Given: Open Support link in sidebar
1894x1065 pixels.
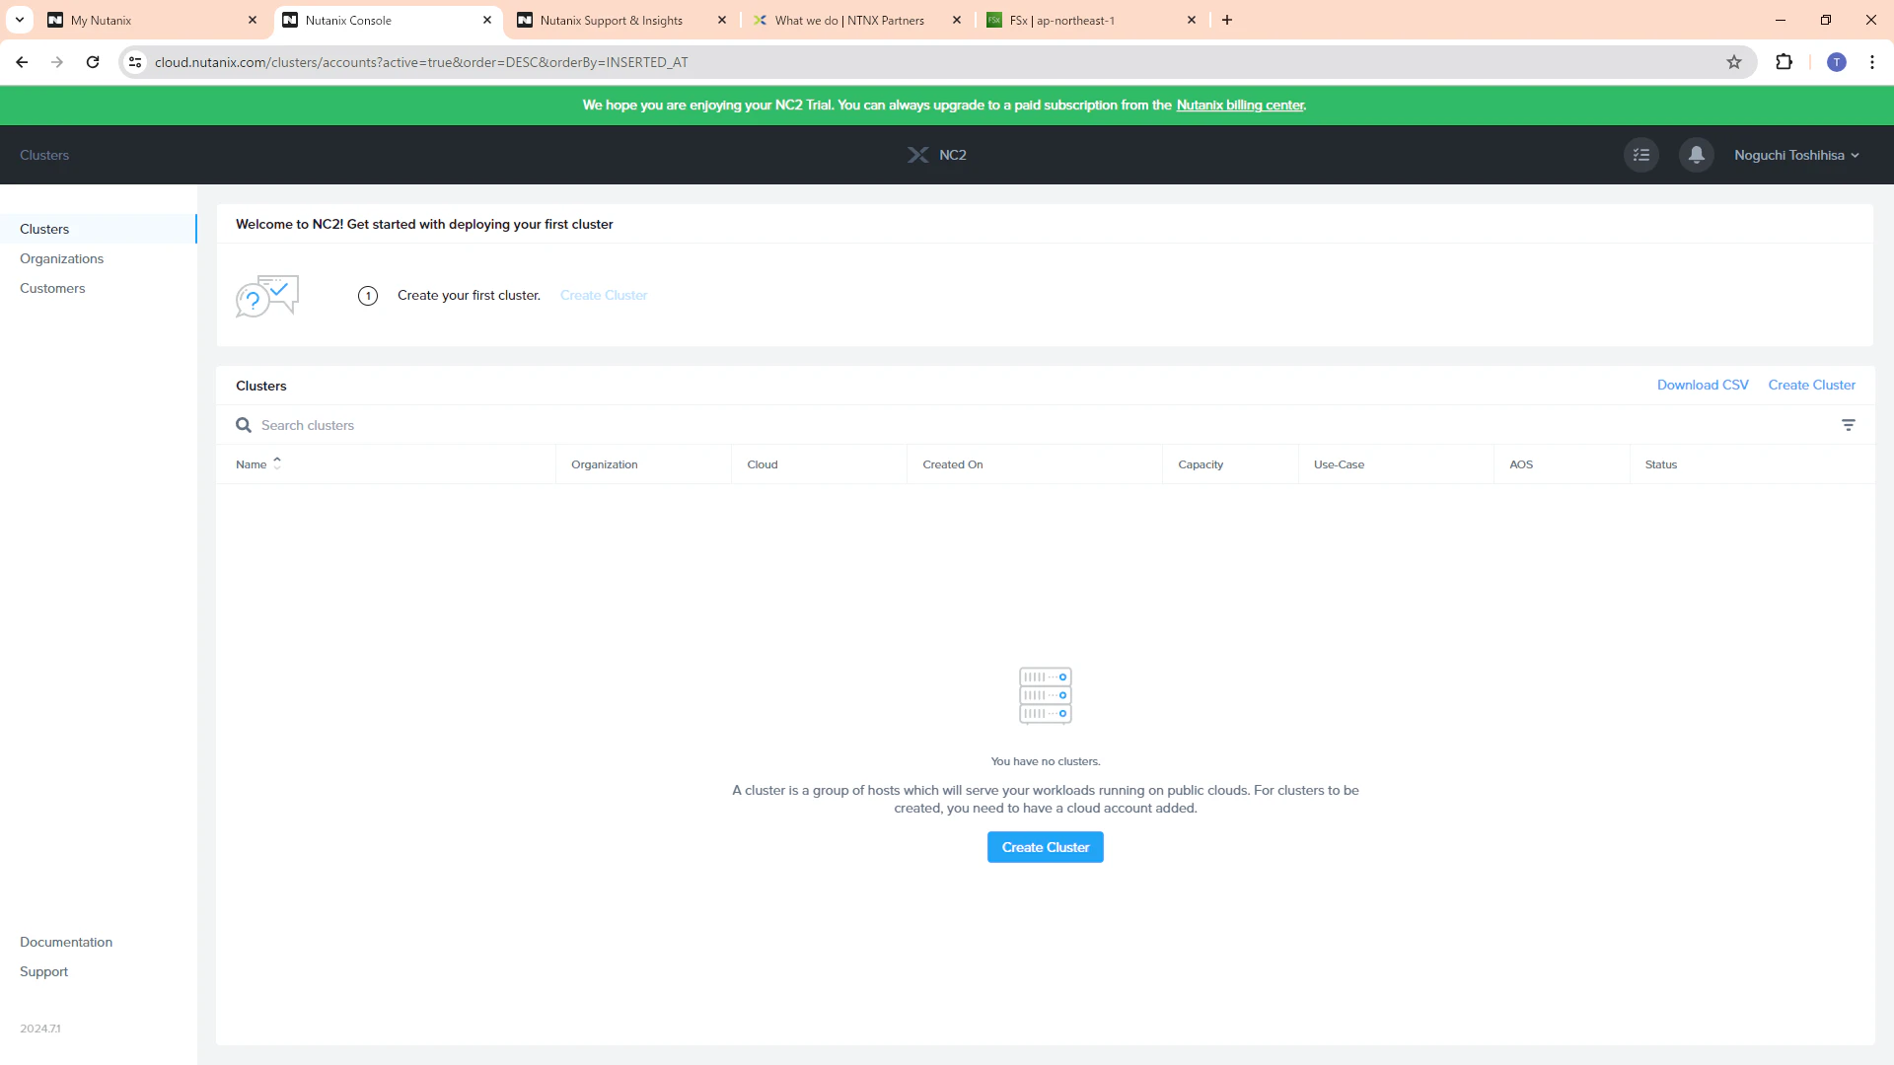Looking at the screenshot, I should point(43,971).
